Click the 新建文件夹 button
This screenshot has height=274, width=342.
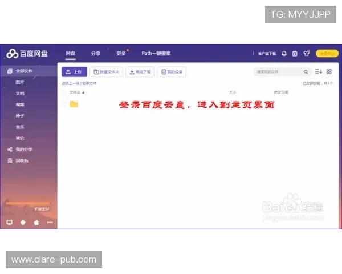(x=106, y=72)
